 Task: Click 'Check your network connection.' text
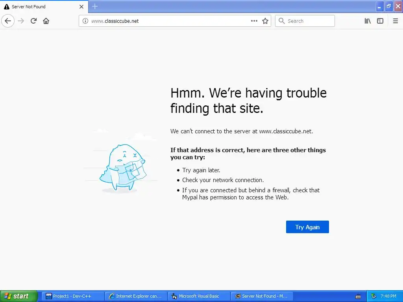point(223,180)
